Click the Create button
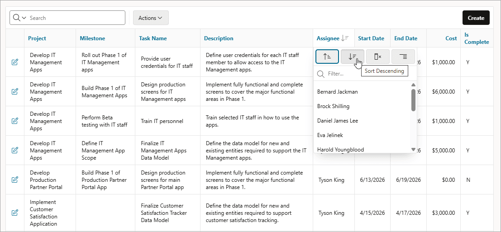Viewport: 501px width, 232px height. pos(476,18)
